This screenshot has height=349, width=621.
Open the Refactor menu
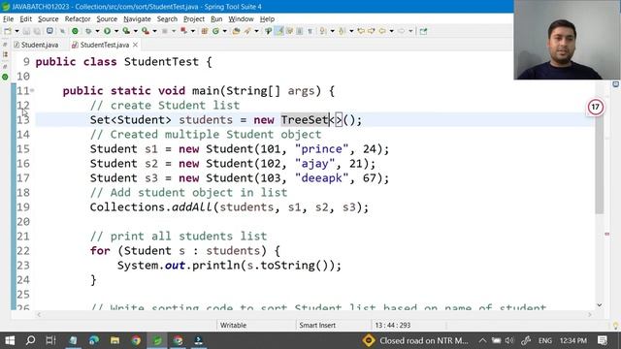point(78,19)
